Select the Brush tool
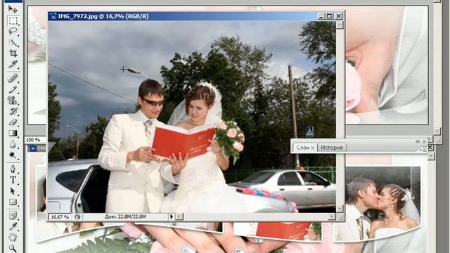This screenshot has height=253, width=450. pos(13,89)
